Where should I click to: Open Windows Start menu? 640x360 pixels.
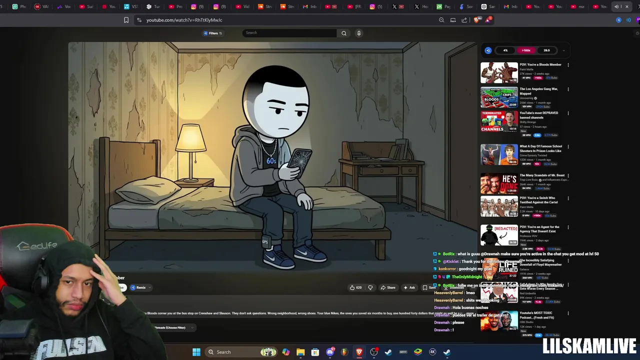(196, 352)
